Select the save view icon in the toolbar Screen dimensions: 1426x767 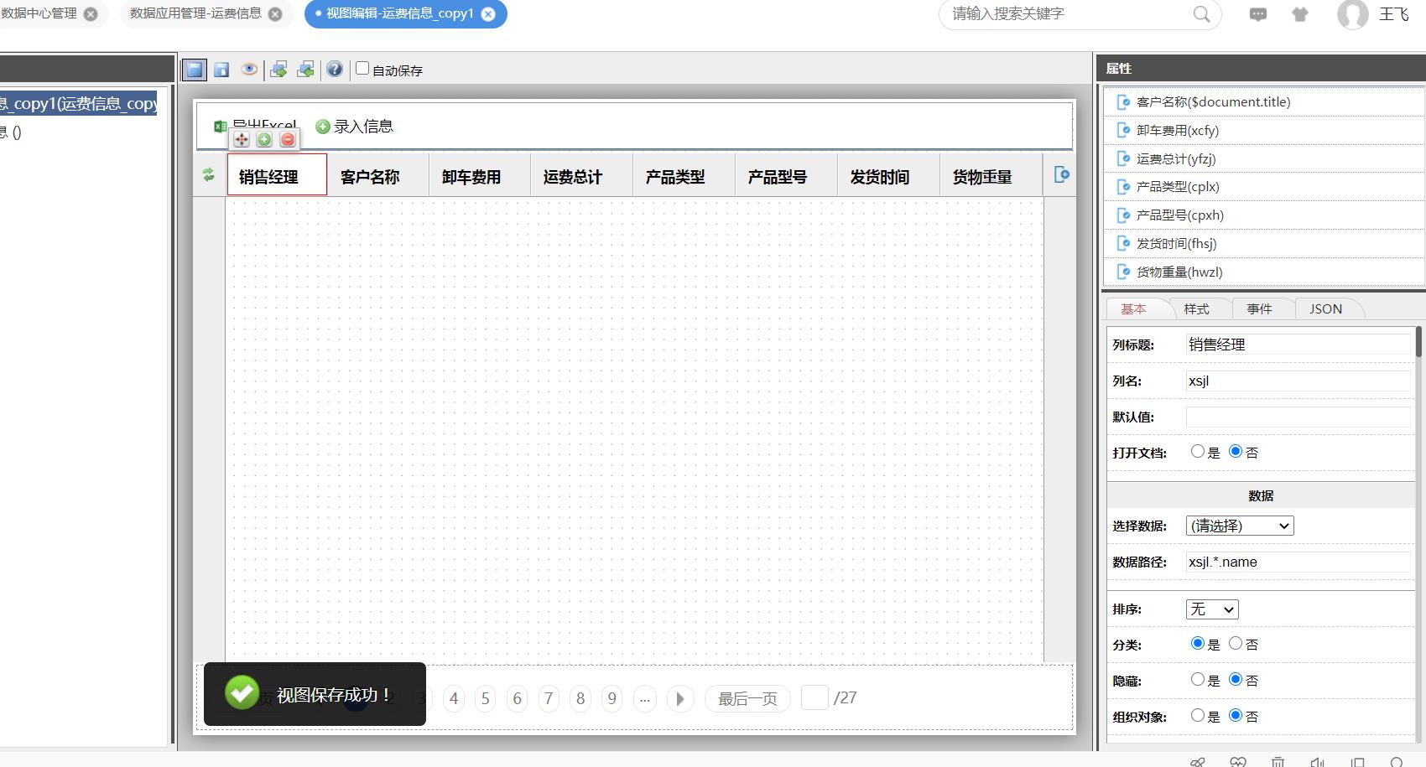click(x=221, y=70)
